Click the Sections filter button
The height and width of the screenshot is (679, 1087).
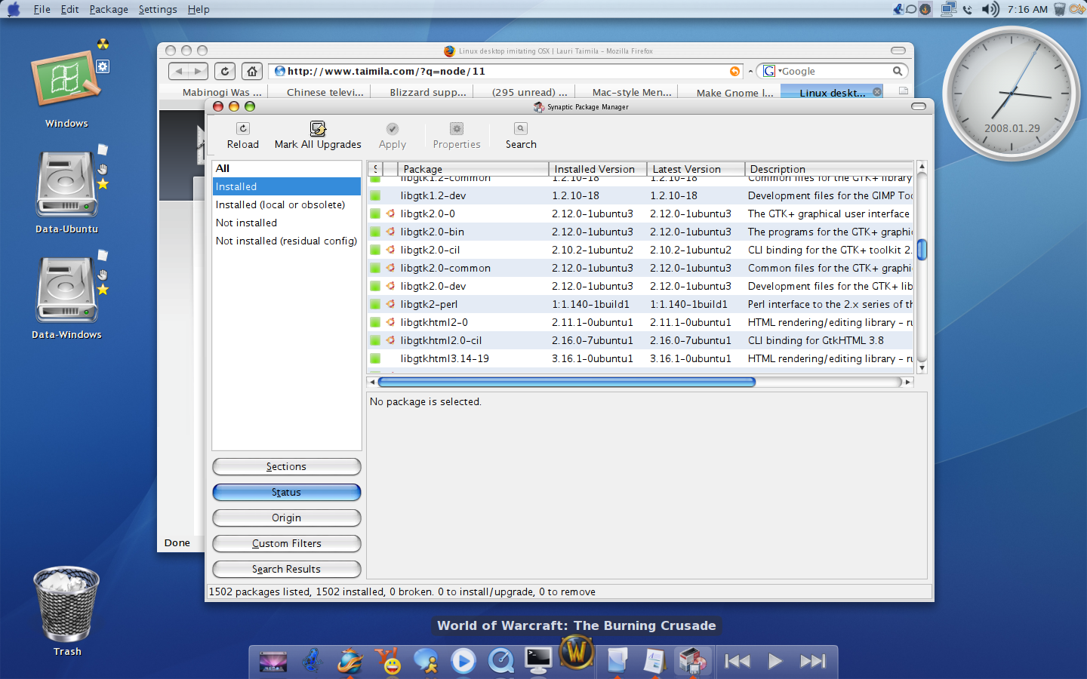[287, 467]
